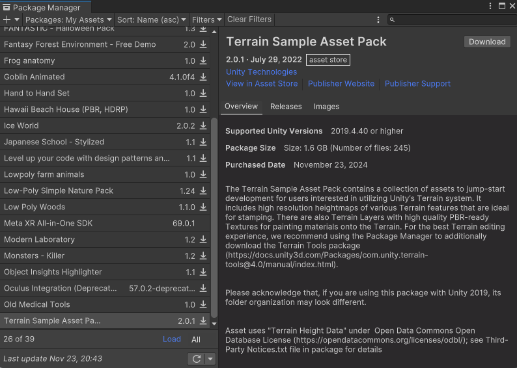Click download icon for Low Poly Woods

point(203,207)
